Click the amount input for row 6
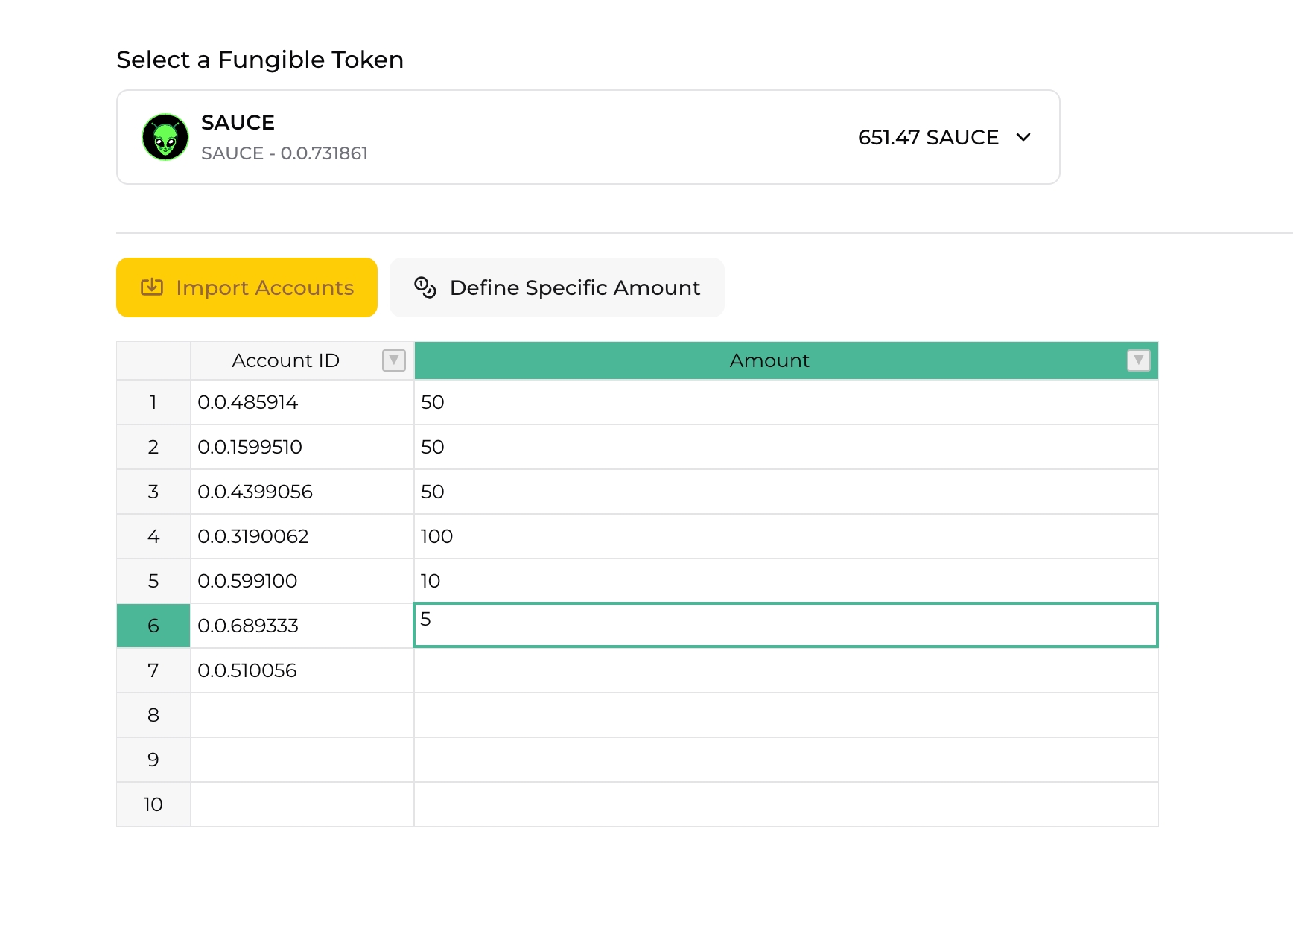Screen dimensions: 1293x928 (x=785, y=625)
